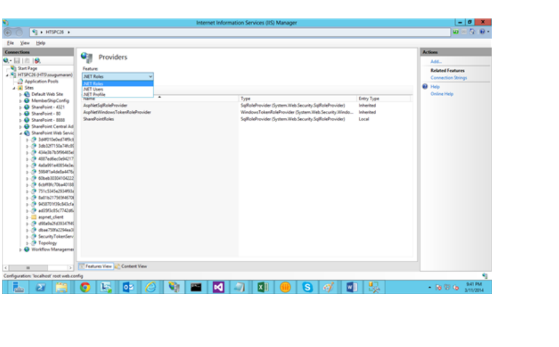Image resolution: width=559 pixels, height=347 pixels.
Task: Pick the highlighted .NET Roles list option
Action: click(x=117, y=84)
